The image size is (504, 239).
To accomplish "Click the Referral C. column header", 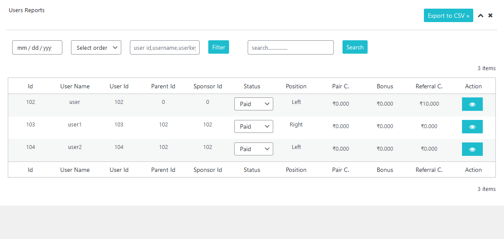I will tap(429, 86).
